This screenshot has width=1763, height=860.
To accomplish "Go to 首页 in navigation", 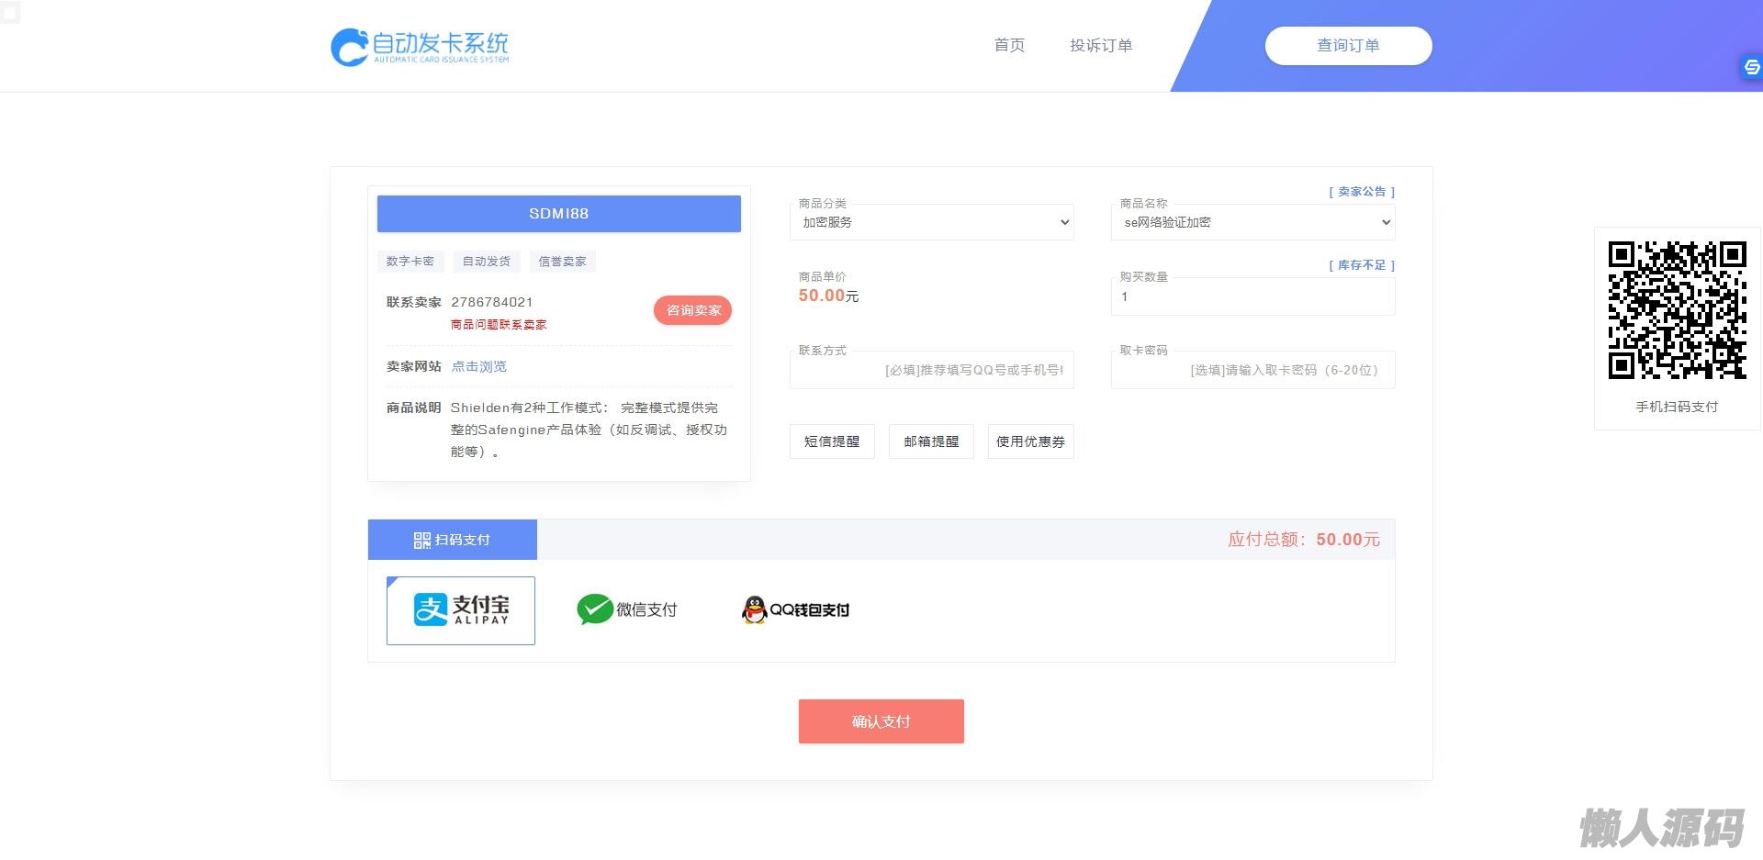I will (x=1009, y=45).
